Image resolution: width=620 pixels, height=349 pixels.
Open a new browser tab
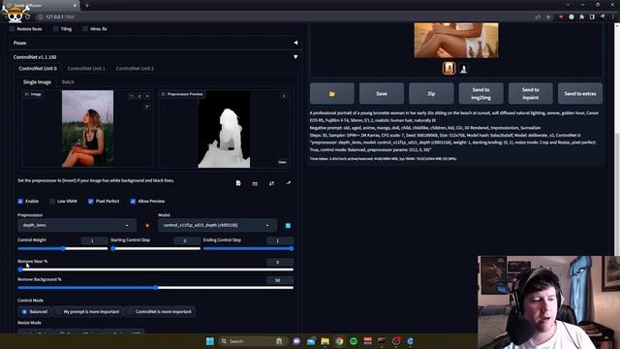click(x=87, y=6)
